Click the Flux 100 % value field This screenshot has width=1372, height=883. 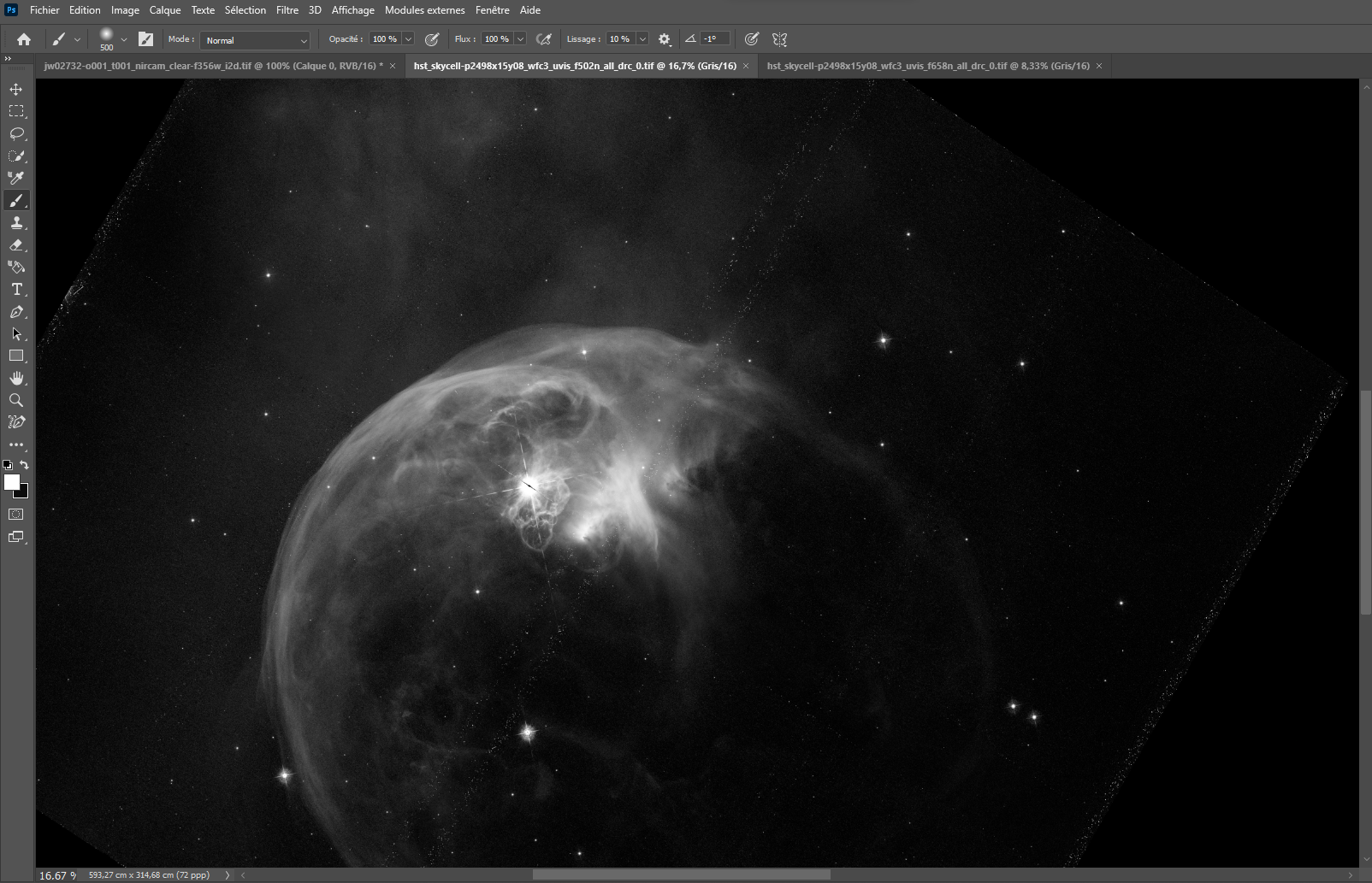pyautogui.click(x=497, y=39)
